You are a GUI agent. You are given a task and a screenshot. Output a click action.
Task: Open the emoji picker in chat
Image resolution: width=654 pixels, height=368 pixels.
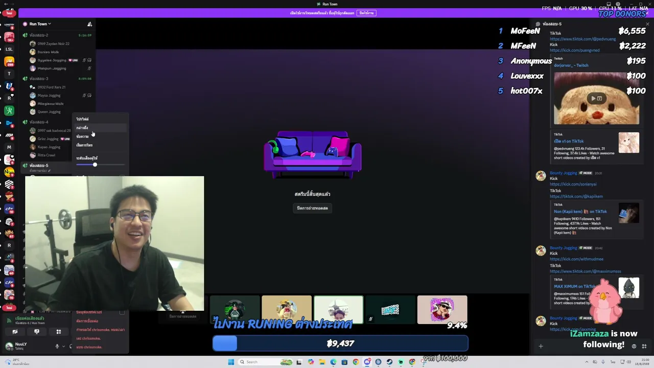pos(634,346)
